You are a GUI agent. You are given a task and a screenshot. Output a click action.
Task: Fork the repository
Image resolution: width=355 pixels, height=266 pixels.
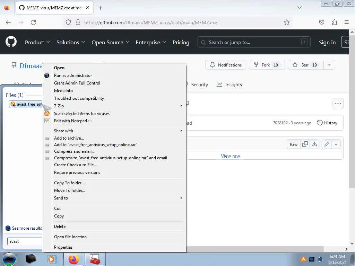coord(267,65)
